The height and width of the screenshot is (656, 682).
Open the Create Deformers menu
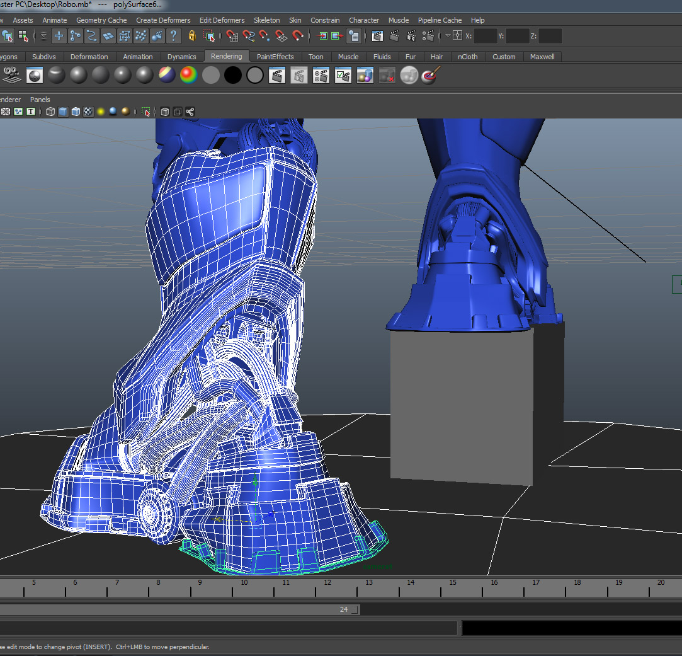point(163,20)
